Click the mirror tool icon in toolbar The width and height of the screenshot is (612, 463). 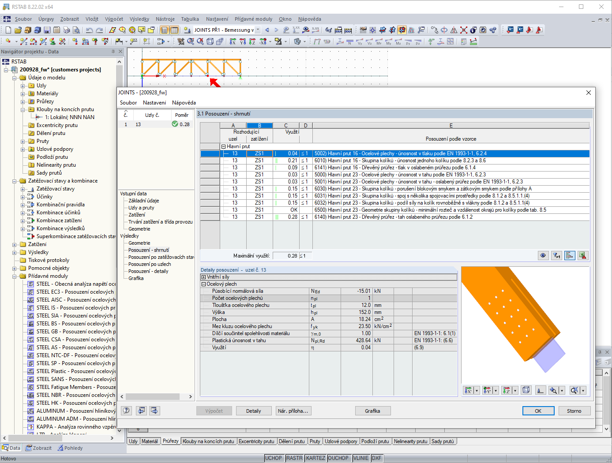coord(454,30)
